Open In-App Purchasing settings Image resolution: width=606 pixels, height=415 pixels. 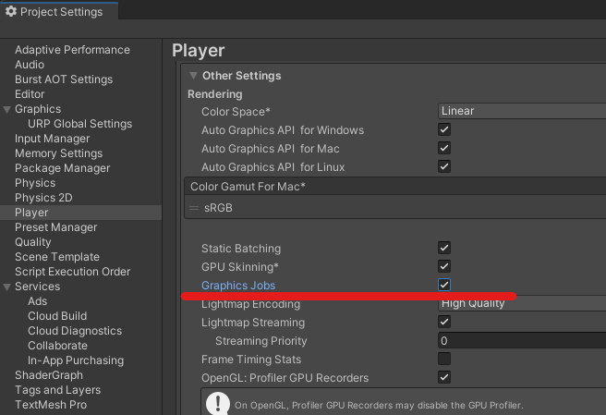pyautogui.click(x=76, y=360)
